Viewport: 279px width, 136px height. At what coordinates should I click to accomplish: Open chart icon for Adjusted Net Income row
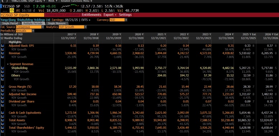[x=3, y=94]
